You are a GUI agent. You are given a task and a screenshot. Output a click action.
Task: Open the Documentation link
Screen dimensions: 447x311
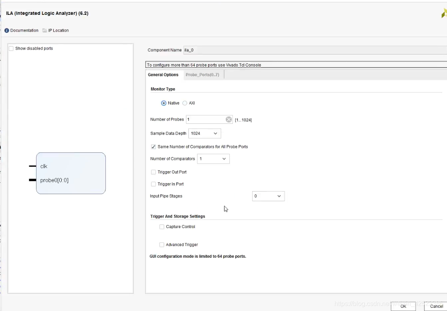[24, 30]
